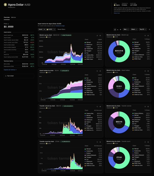Open the Top 20 dropdown

click(143, 29)
